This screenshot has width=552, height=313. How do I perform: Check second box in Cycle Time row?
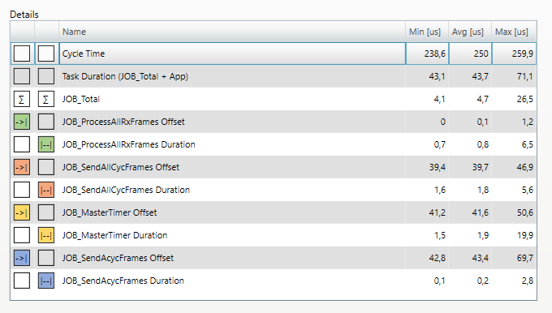[46, 54]
